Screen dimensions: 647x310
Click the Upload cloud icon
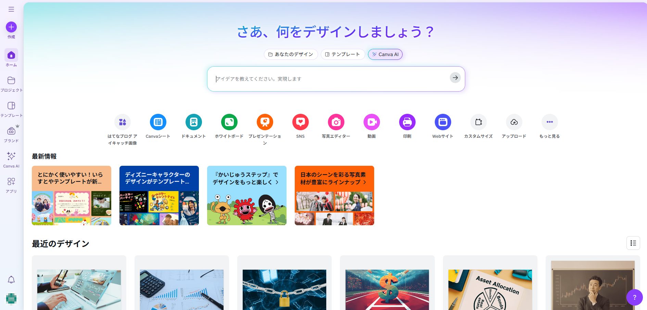tap(514, 122)
